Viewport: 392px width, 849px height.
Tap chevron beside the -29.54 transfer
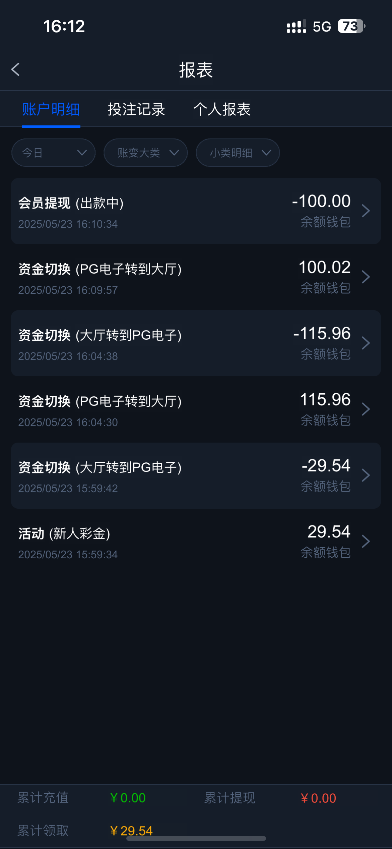point(366,475)
